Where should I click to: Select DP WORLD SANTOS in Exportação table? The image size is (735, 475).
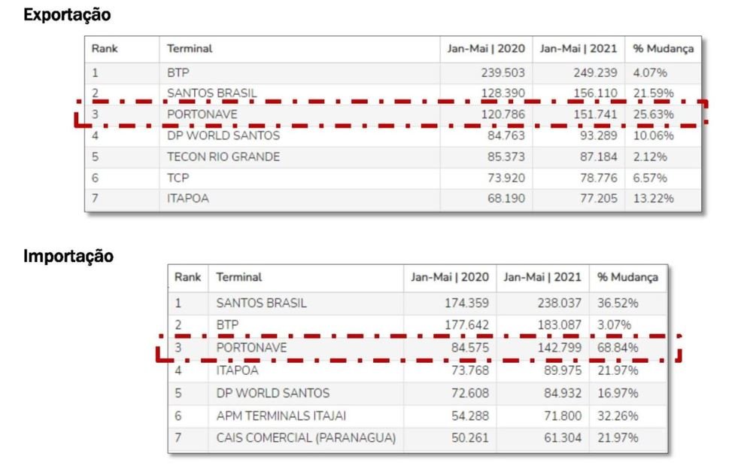click(x=223, y=135)
